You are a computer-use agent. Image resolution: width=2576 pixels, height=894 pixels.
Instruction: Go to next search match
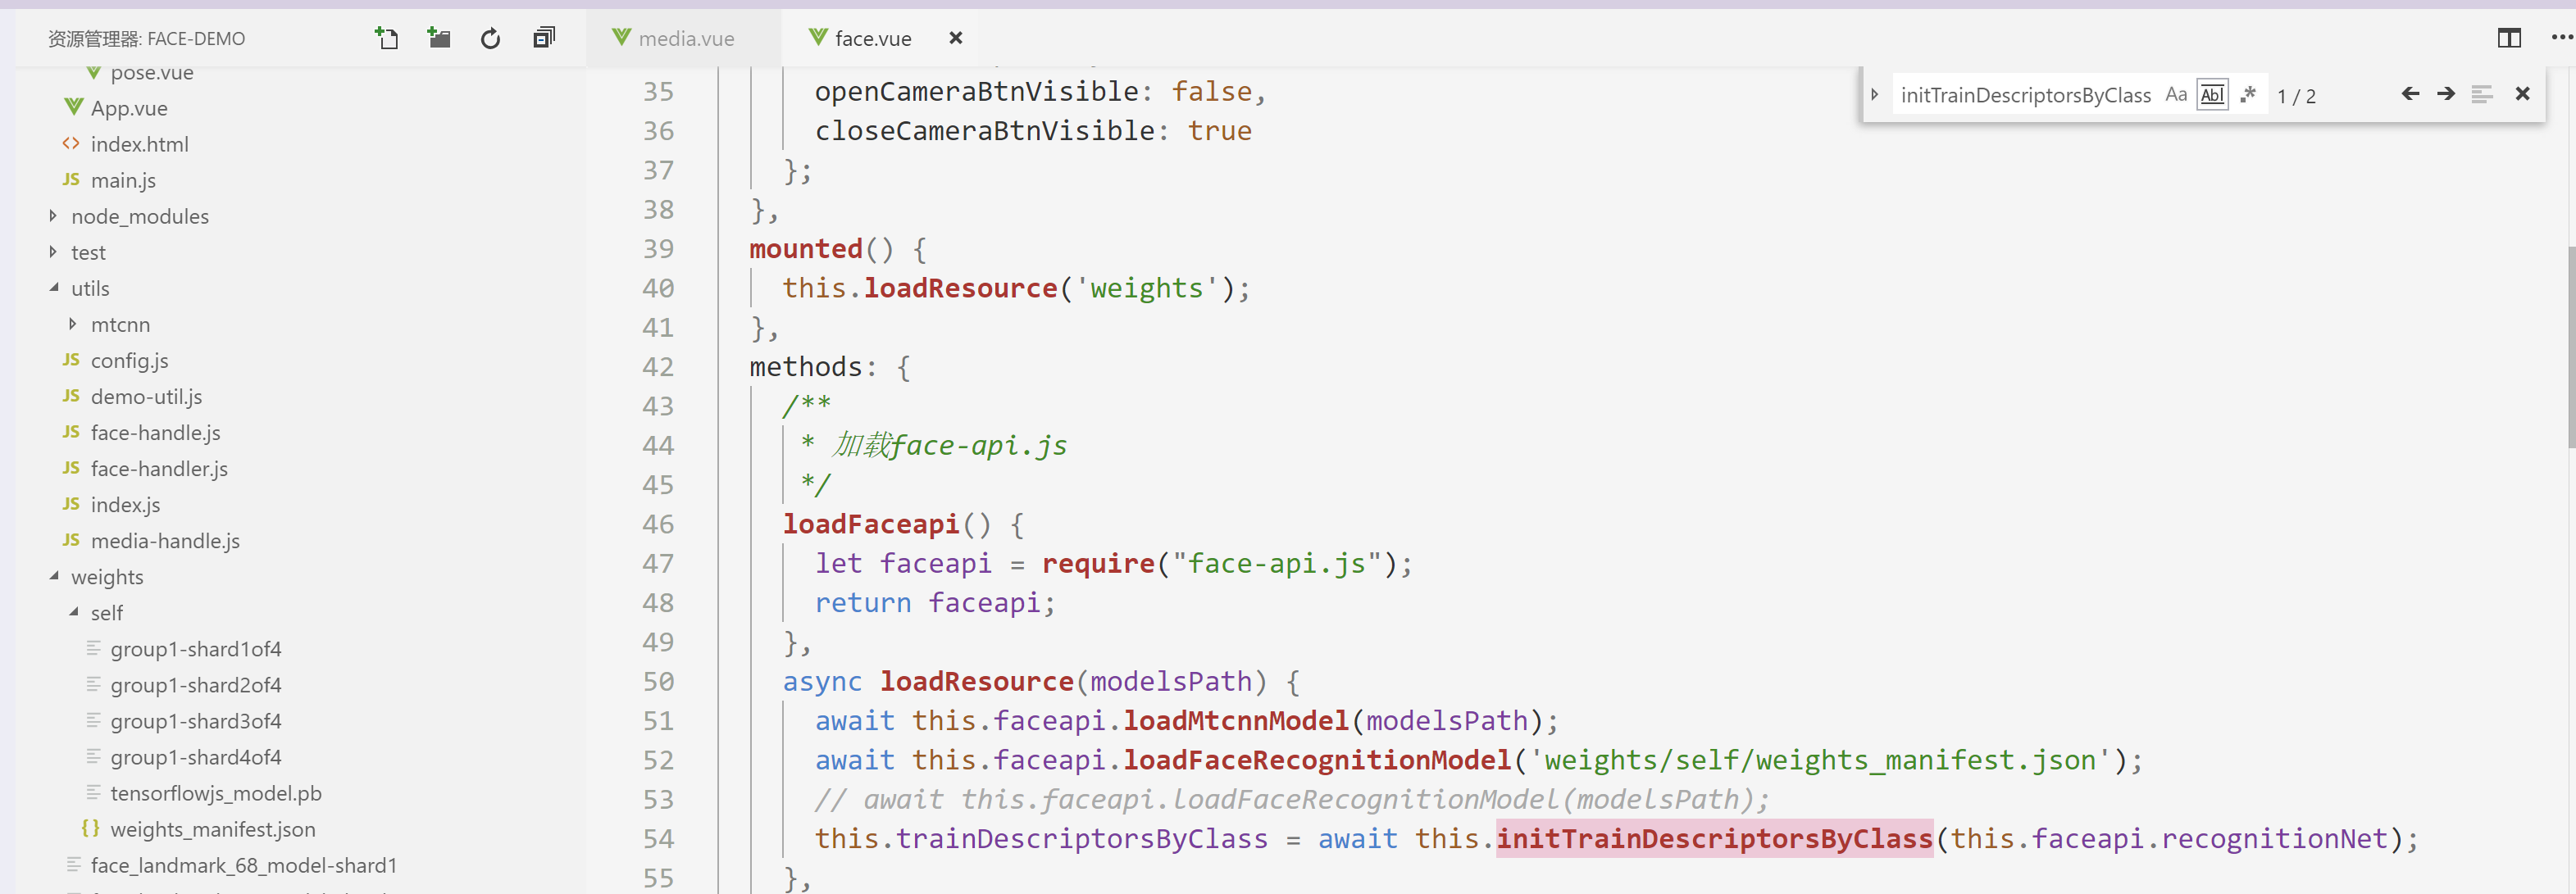coord(2447,93)
